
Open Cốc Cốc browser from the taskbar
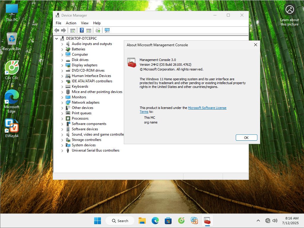click(181, 221)
